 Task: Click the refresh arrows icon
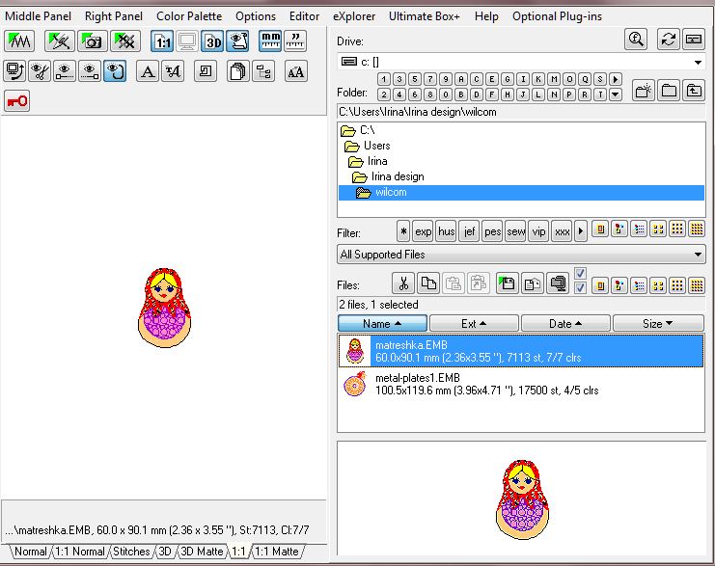(x=668, y=40)
